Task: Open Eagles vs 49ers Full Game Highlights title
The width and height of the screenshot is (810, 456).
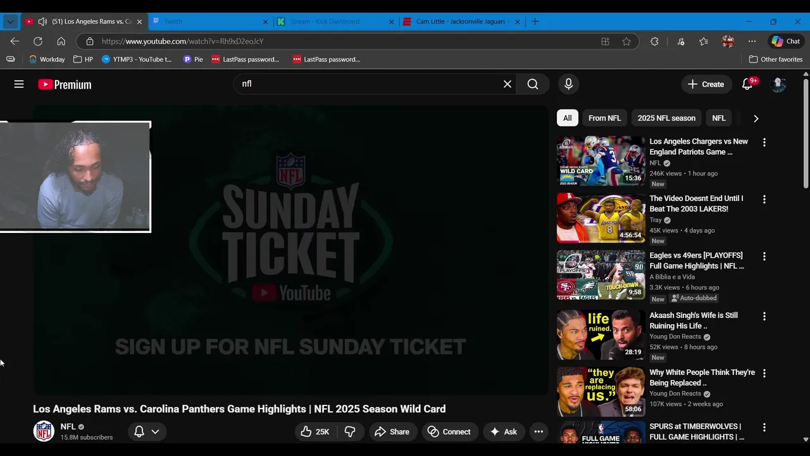Action: [x=697, y=261]
